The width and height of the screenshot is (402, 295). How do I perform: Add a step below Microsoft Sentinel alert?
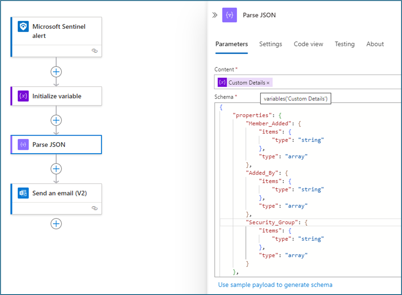56,72
